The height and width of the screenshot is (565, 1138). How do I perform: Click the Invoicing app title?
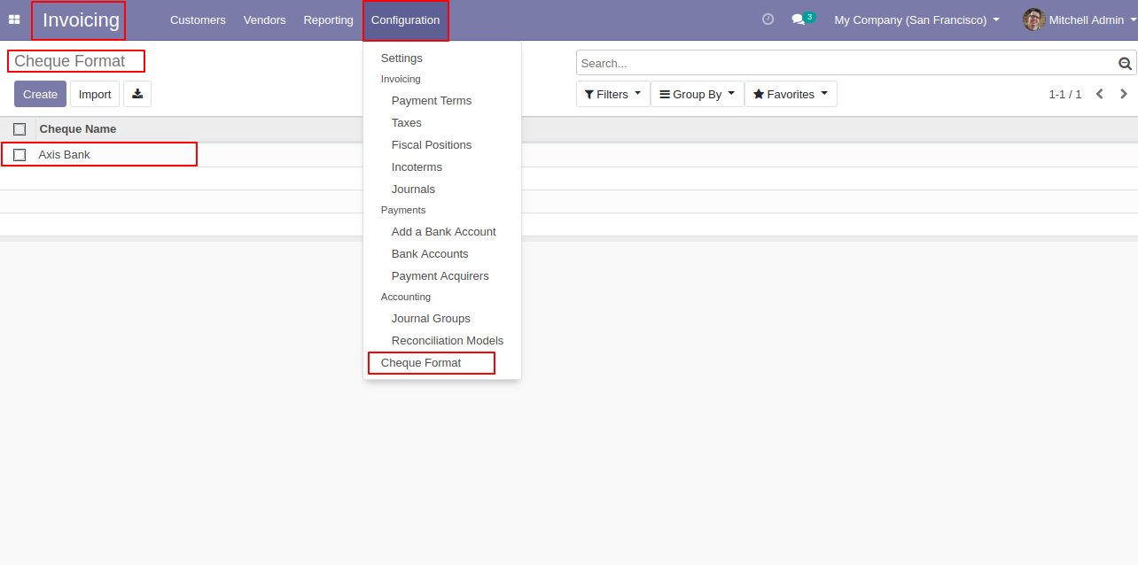(81, 19)
